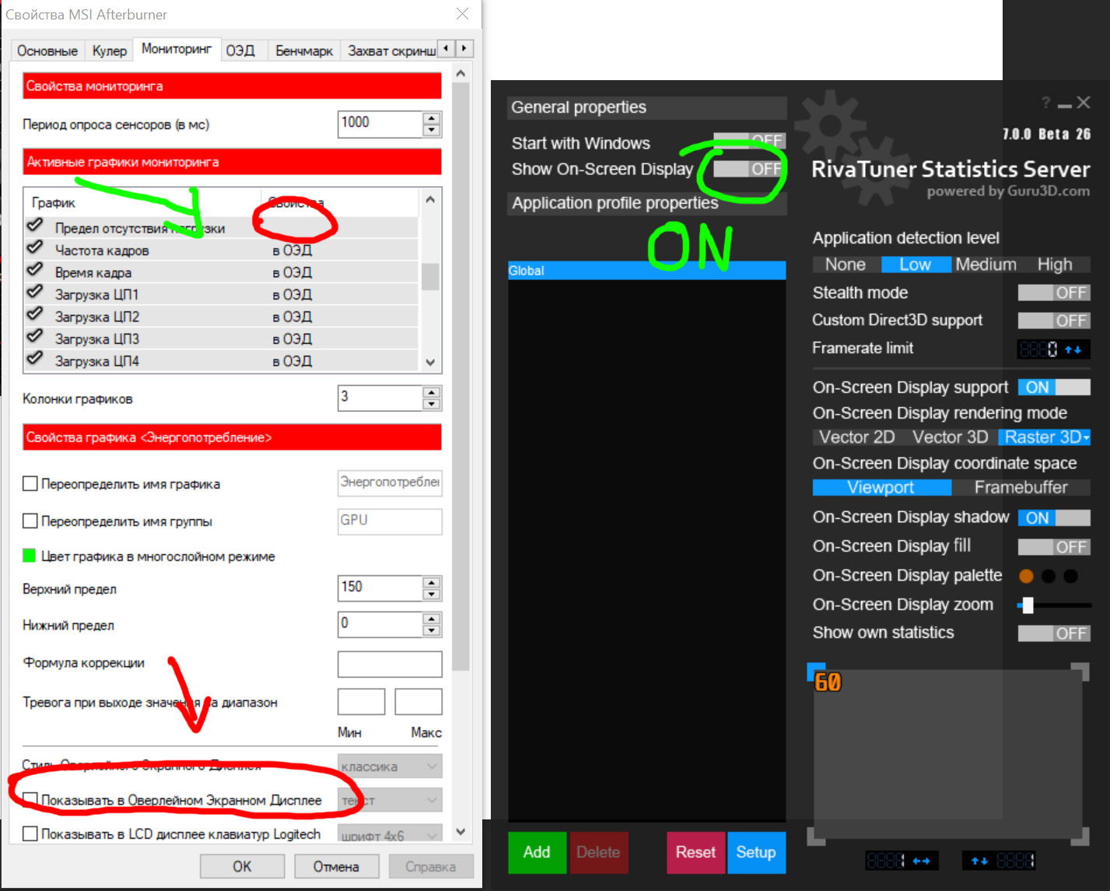Check Показывать в LCD дисплее клавиатур Logitech

(x=30, y=834)
